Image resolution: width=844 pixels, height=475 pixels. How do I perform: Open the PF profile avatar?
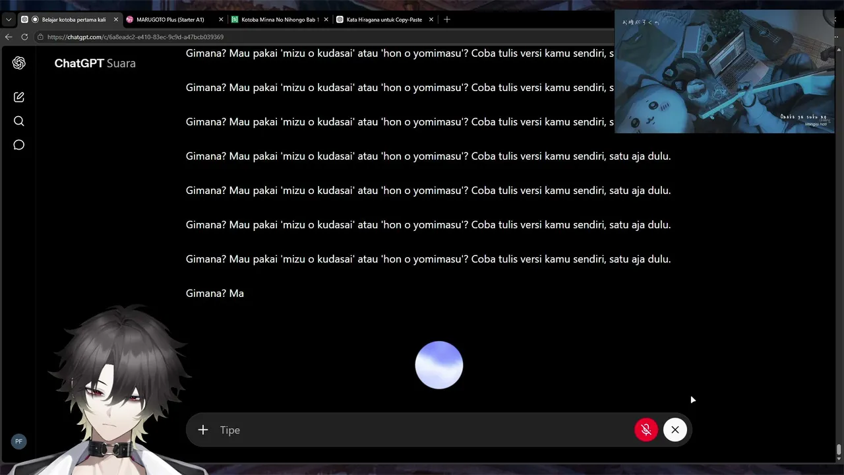pyautogui.click(x=18, y=441)
